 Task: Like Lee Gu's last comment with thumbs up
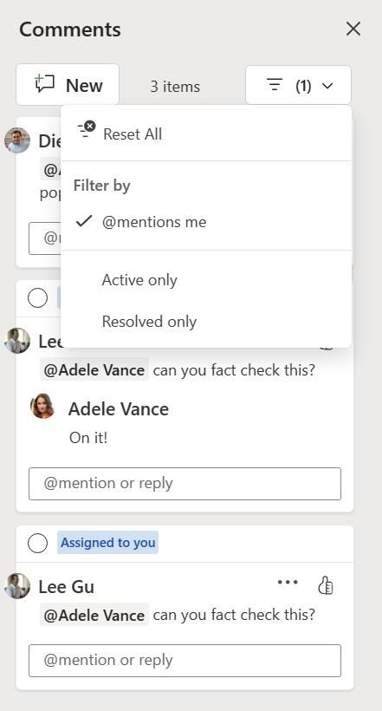coord(326,585)
